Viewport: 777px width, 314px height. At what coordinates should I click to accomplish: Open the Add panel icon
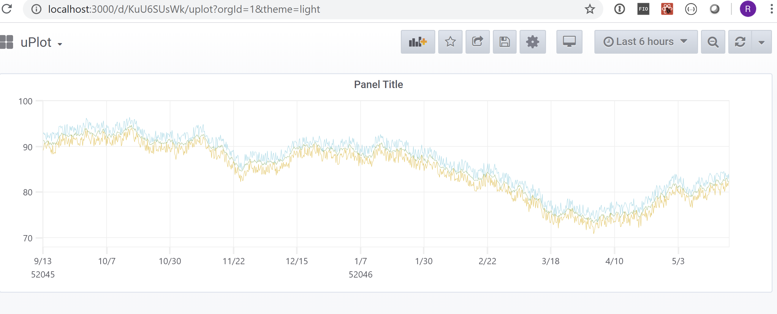417,42
